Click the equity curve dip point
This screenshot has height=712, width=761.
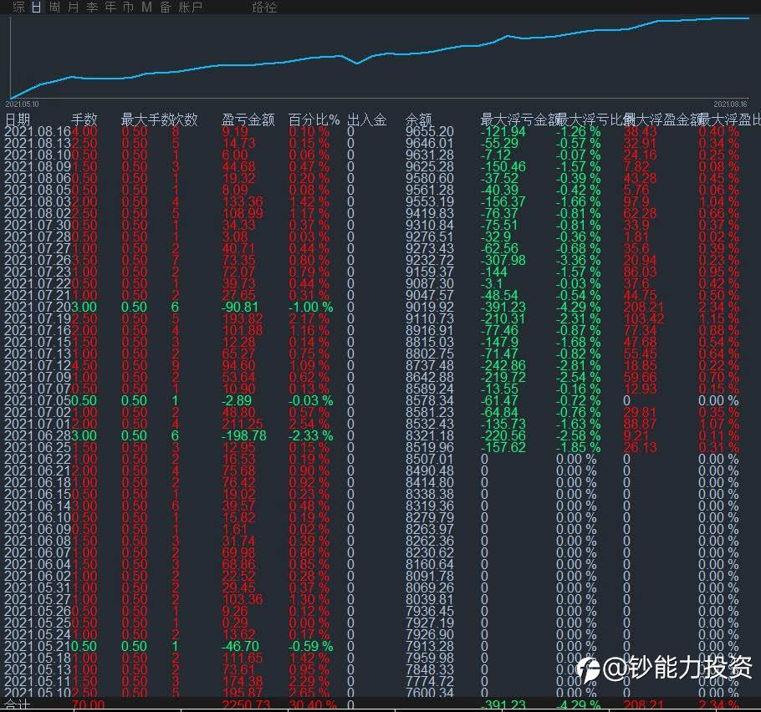[357, 63]
